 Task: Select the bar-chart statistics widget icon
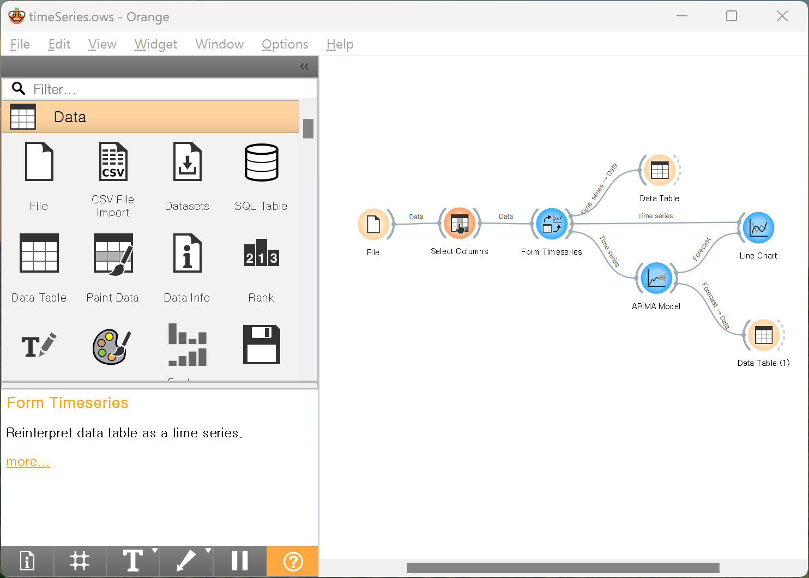tap(187, 345)
